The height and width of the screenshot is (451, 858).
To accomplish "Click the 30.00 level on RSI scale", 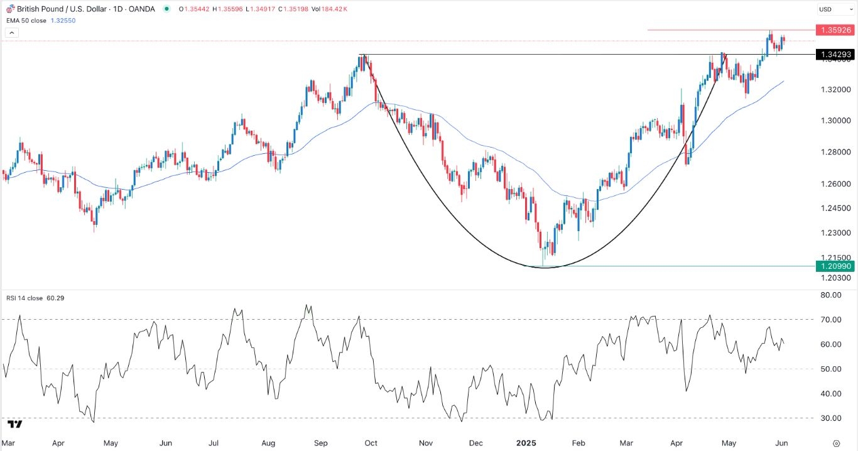I will 830,418.
